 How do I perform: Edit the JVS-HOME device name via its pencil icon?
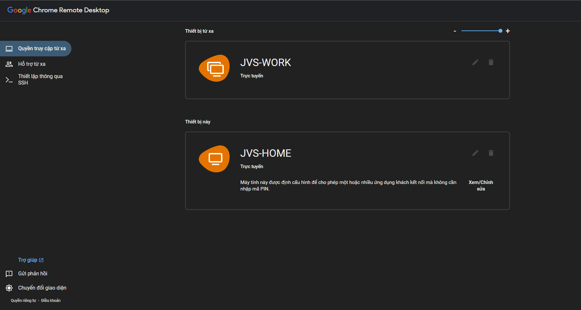click(475, 153)
